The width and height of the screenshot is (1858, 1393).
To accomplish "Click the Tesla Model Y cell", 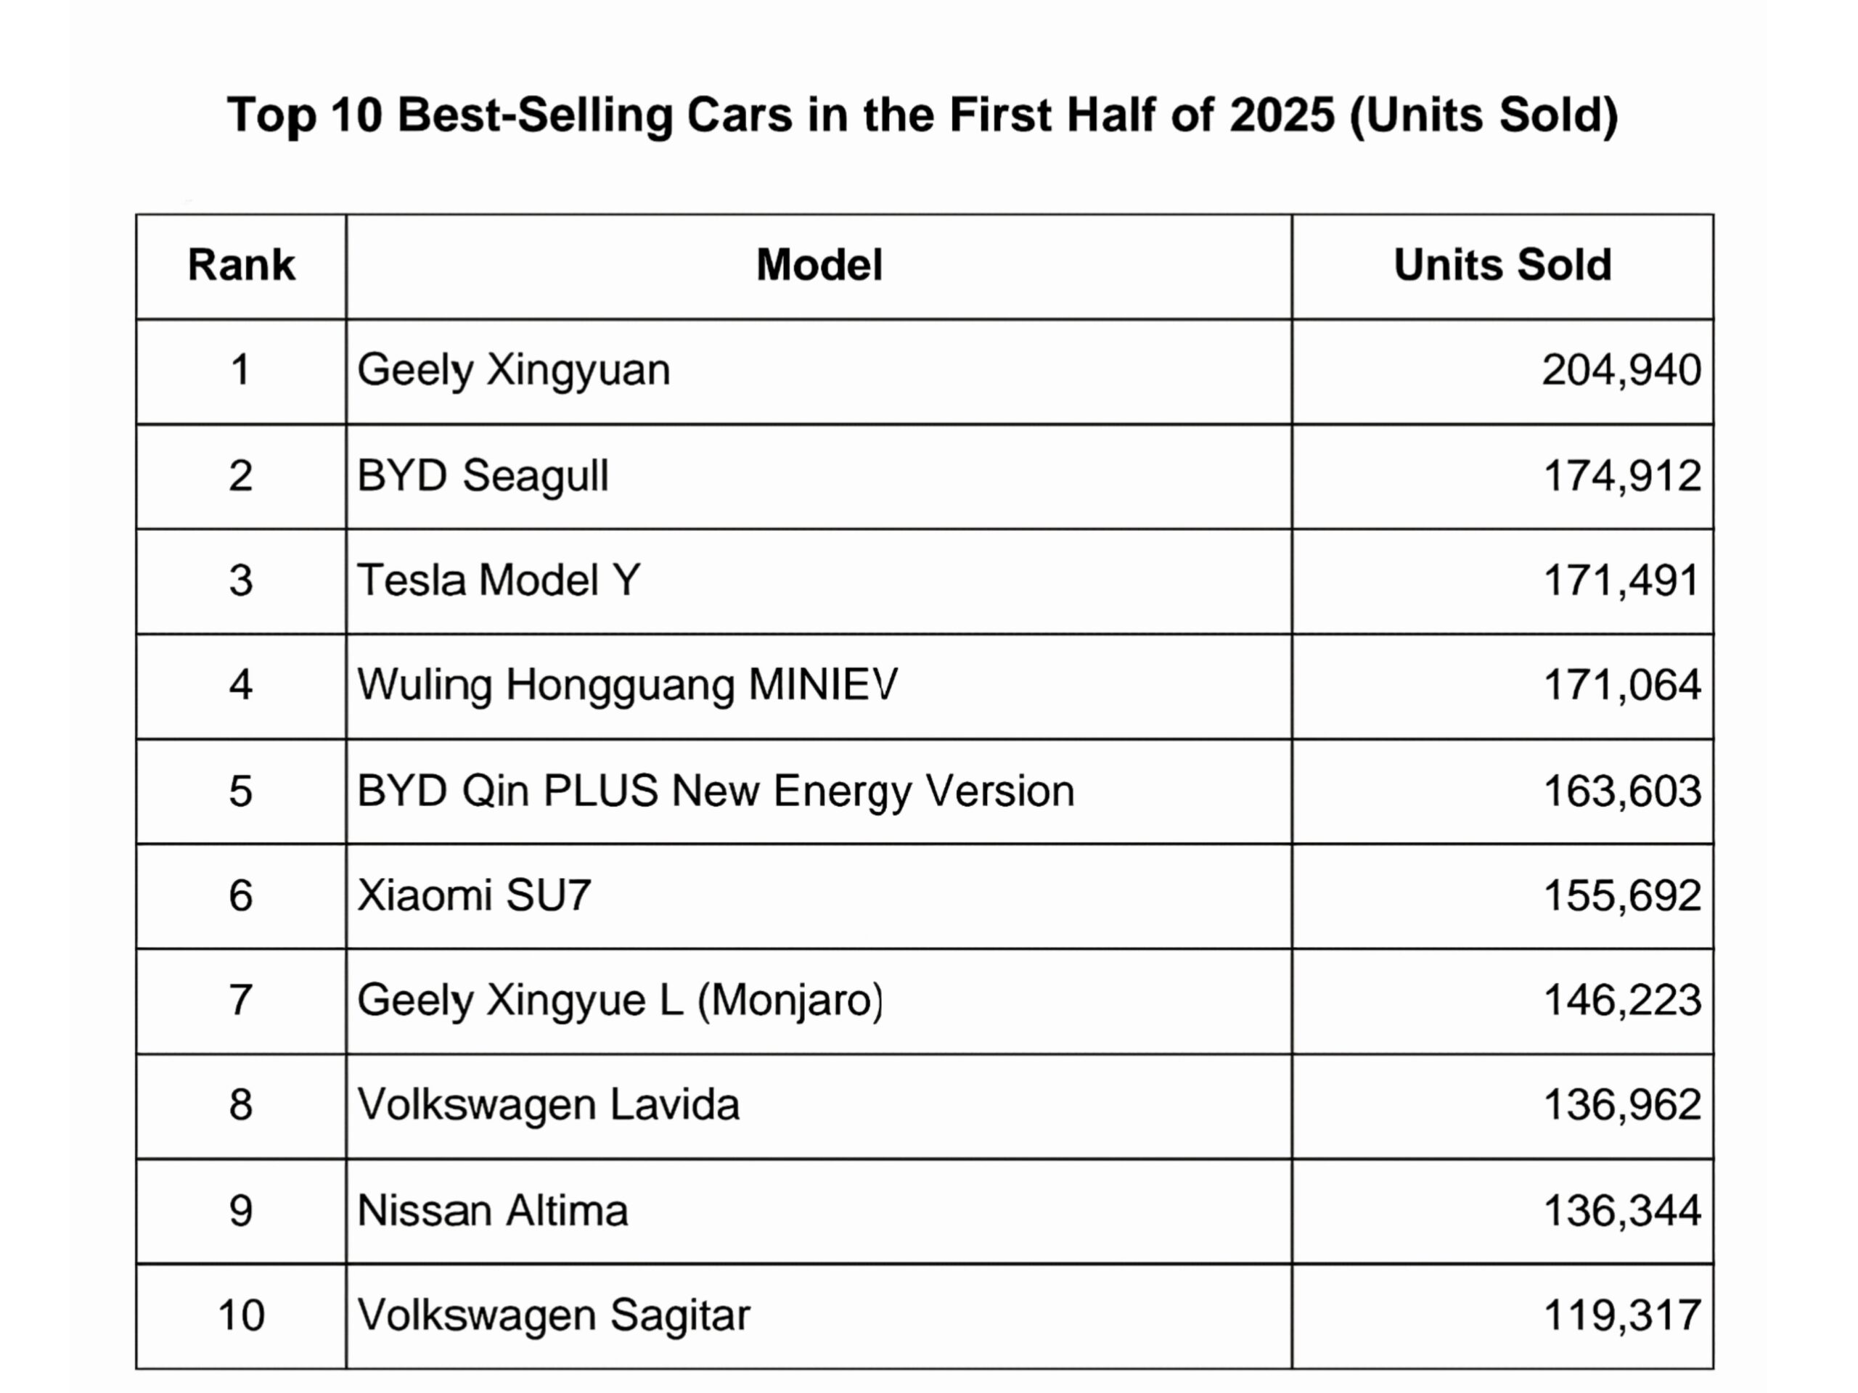I will [498, 580].
